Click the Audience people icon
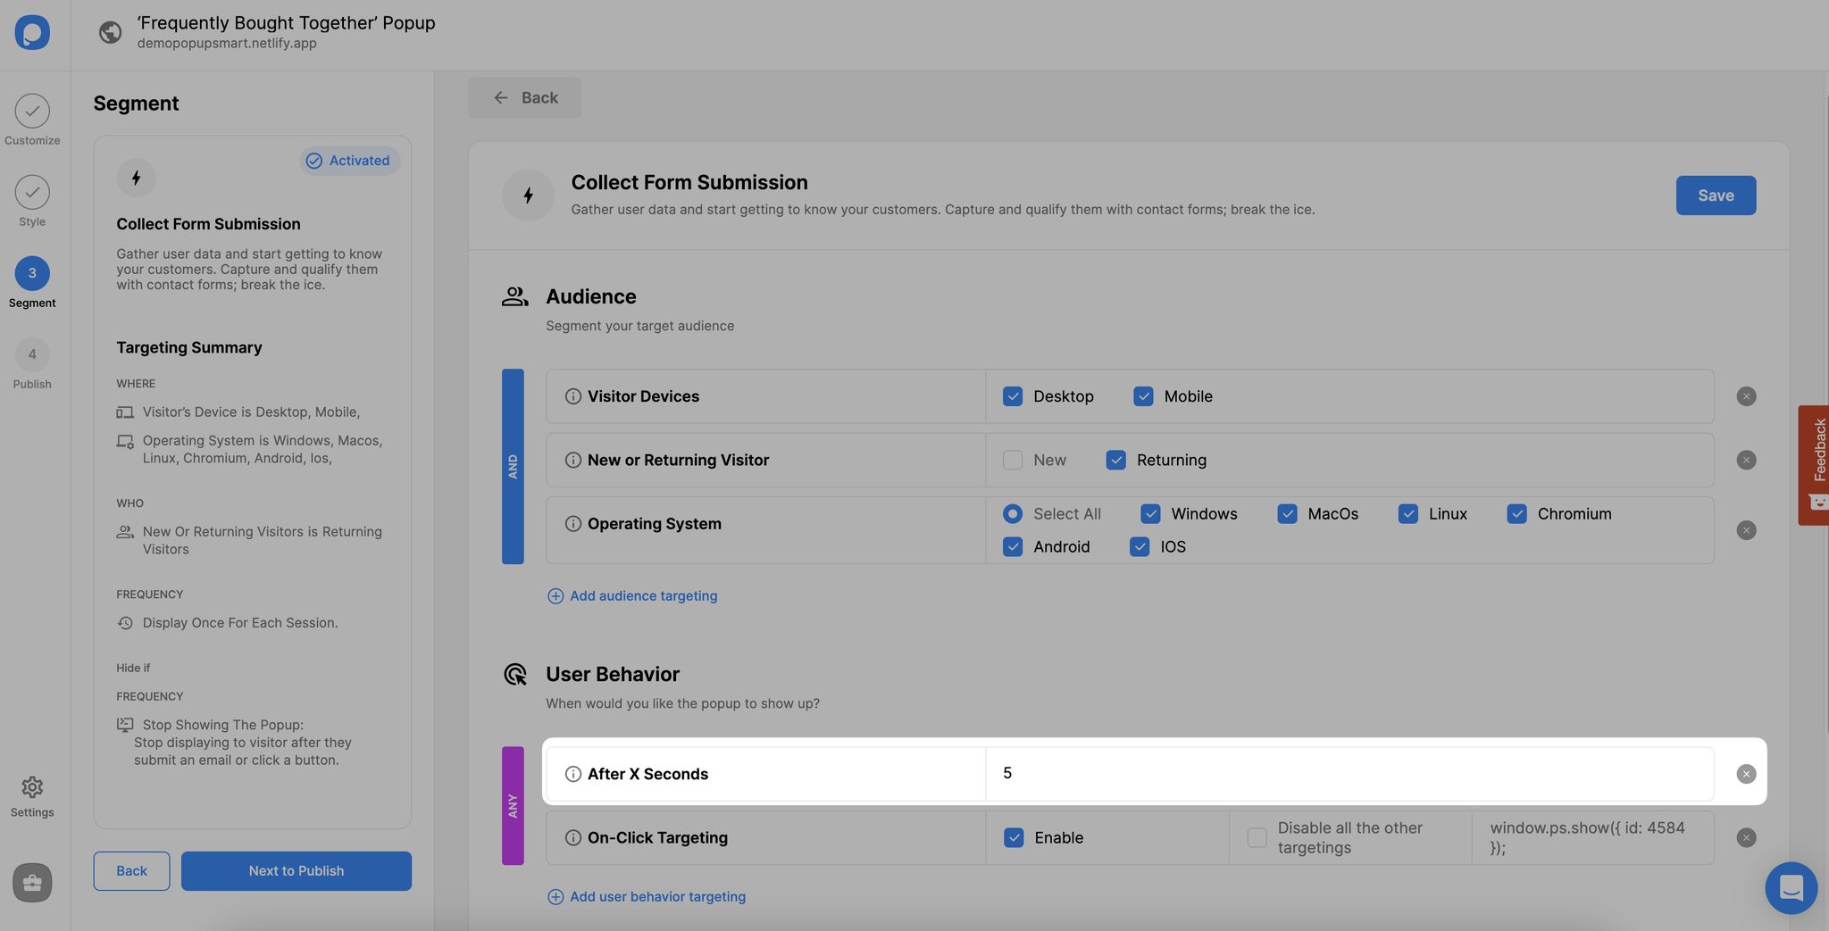This screenshot has height=931, width=1829. coord(514,296)
